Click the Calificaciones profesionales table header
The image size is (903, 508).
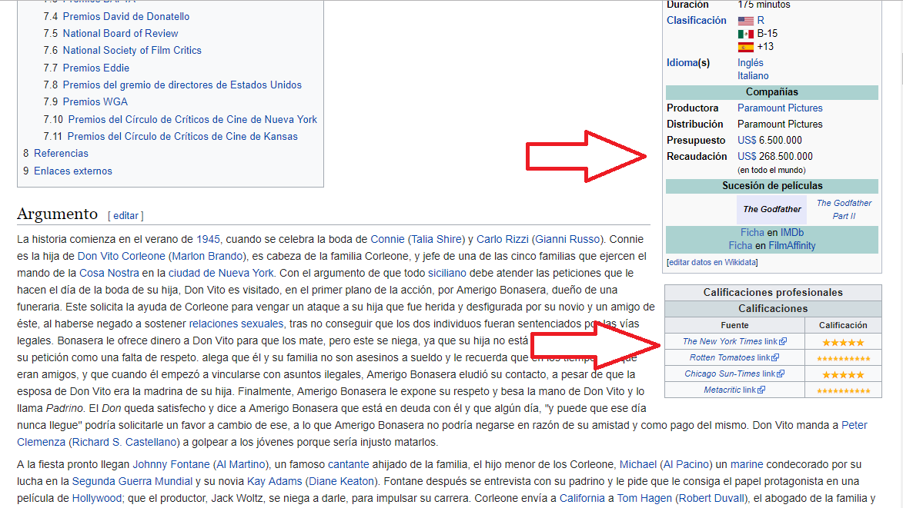tap(773, 293)
